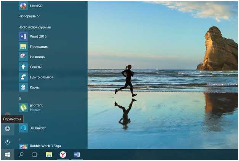Launch the µTorrent app icon
Image resolution: width=239 pixels, height=161 pixels.
(23, 107)
